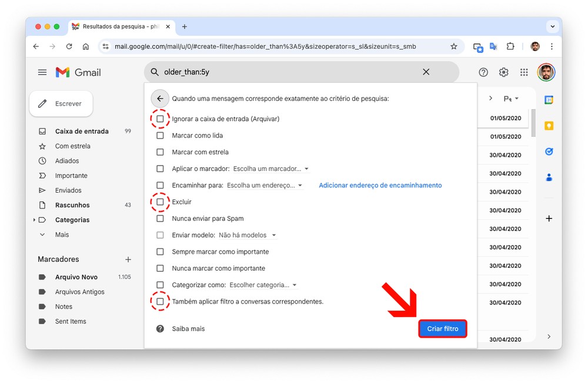Screen dimensions: 588x384
Task: Enable the Aplicar o marcador checkbox
Action: (x=160, y=169)
